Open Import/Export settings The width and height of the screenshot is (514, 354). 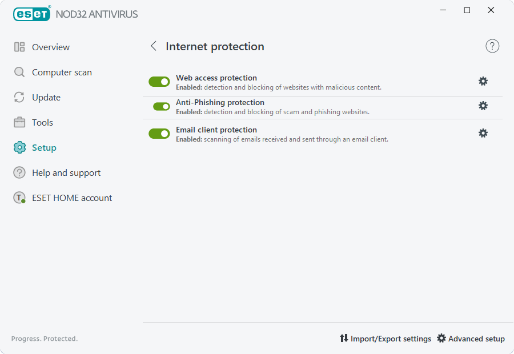coord(385,339)
